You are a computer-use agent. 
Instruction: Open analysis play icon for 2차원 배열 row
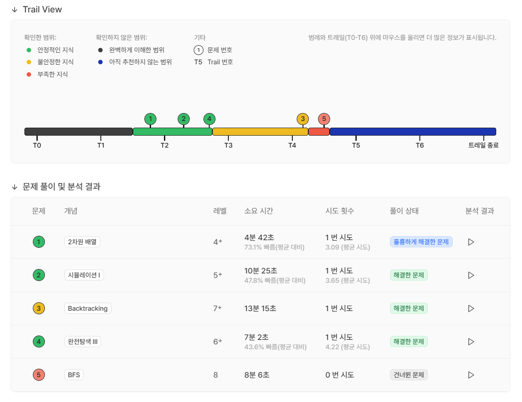[x=471, y=242]
